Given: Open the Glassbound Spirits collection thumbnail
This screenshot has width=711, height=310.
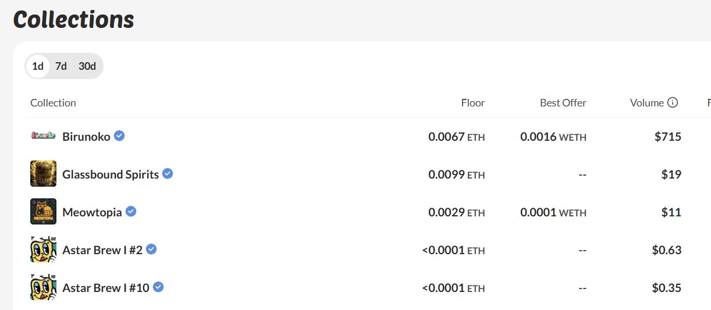Looking at the screenshot, I should pyautogui.click(x=43, y=174).
